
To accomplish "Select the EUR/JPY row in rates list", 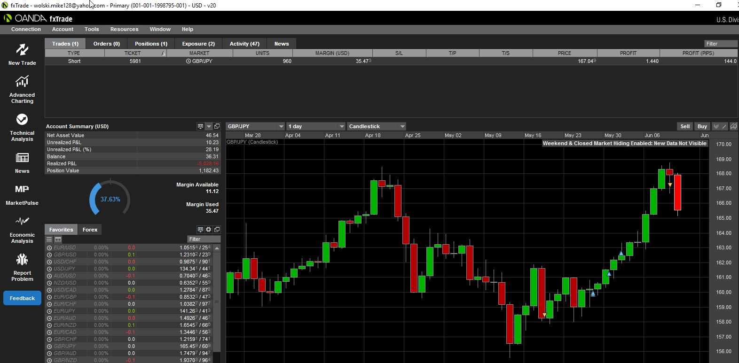I will pyautogui.click(x=129, y=311).
